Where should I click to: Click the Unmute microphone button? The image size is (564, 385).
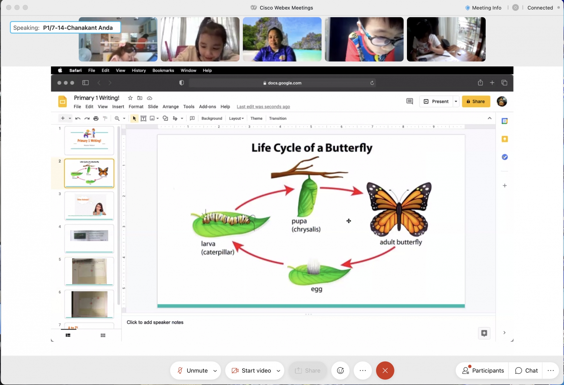[x=192, y=370]
